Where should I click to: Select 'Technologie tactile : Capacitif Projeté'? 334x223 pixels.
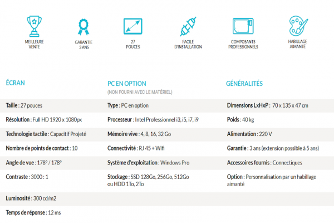click(x=46, y=134)
